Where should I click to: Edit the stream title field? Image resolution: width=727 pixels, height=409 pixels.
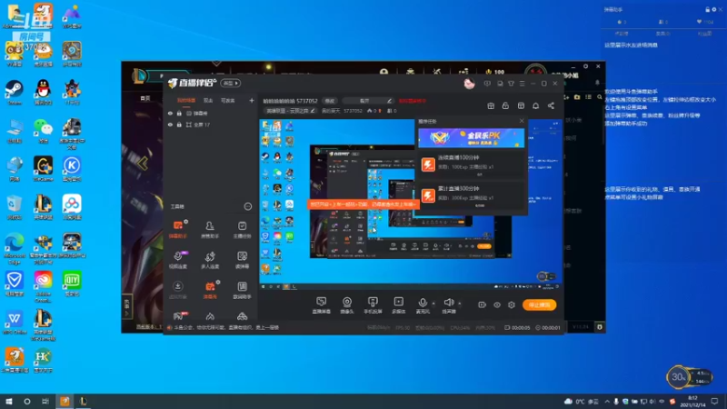[x=369, y=101]
